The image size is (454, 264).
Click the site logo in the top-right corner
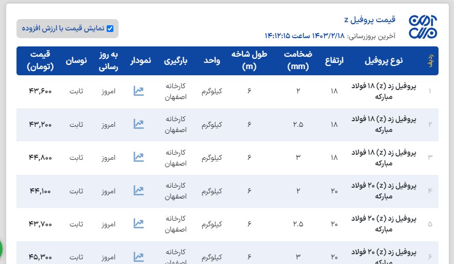pos(423,27)
